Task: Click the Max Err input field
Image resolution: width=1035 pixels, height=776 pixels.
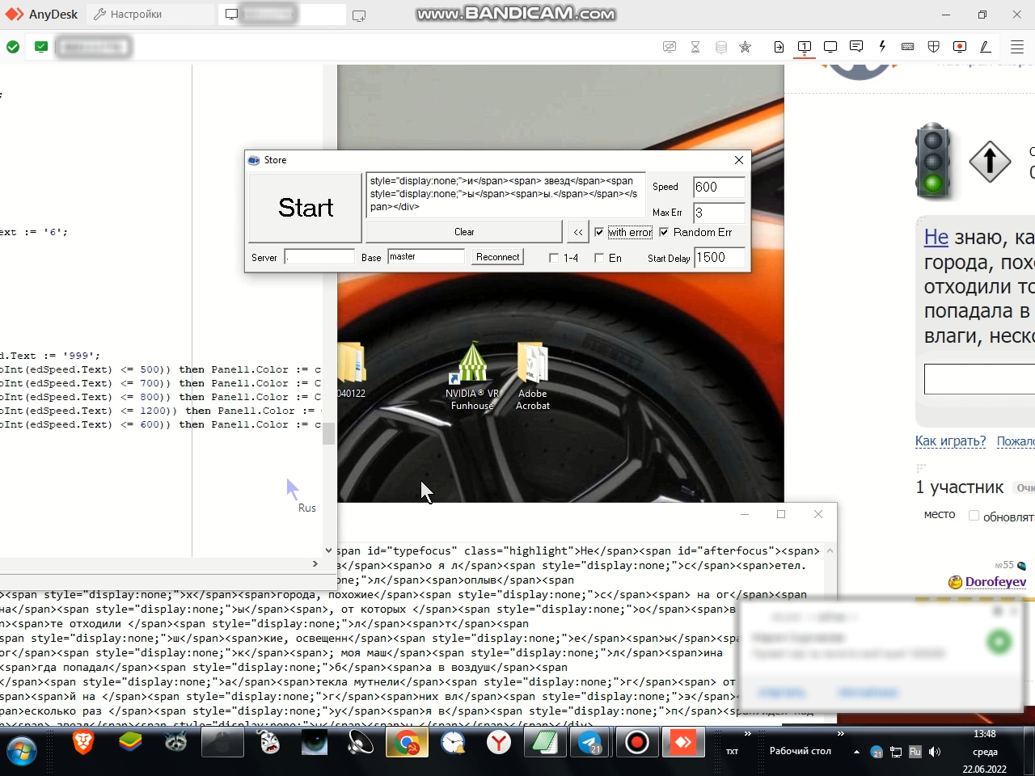Action: tap(719, 213)
